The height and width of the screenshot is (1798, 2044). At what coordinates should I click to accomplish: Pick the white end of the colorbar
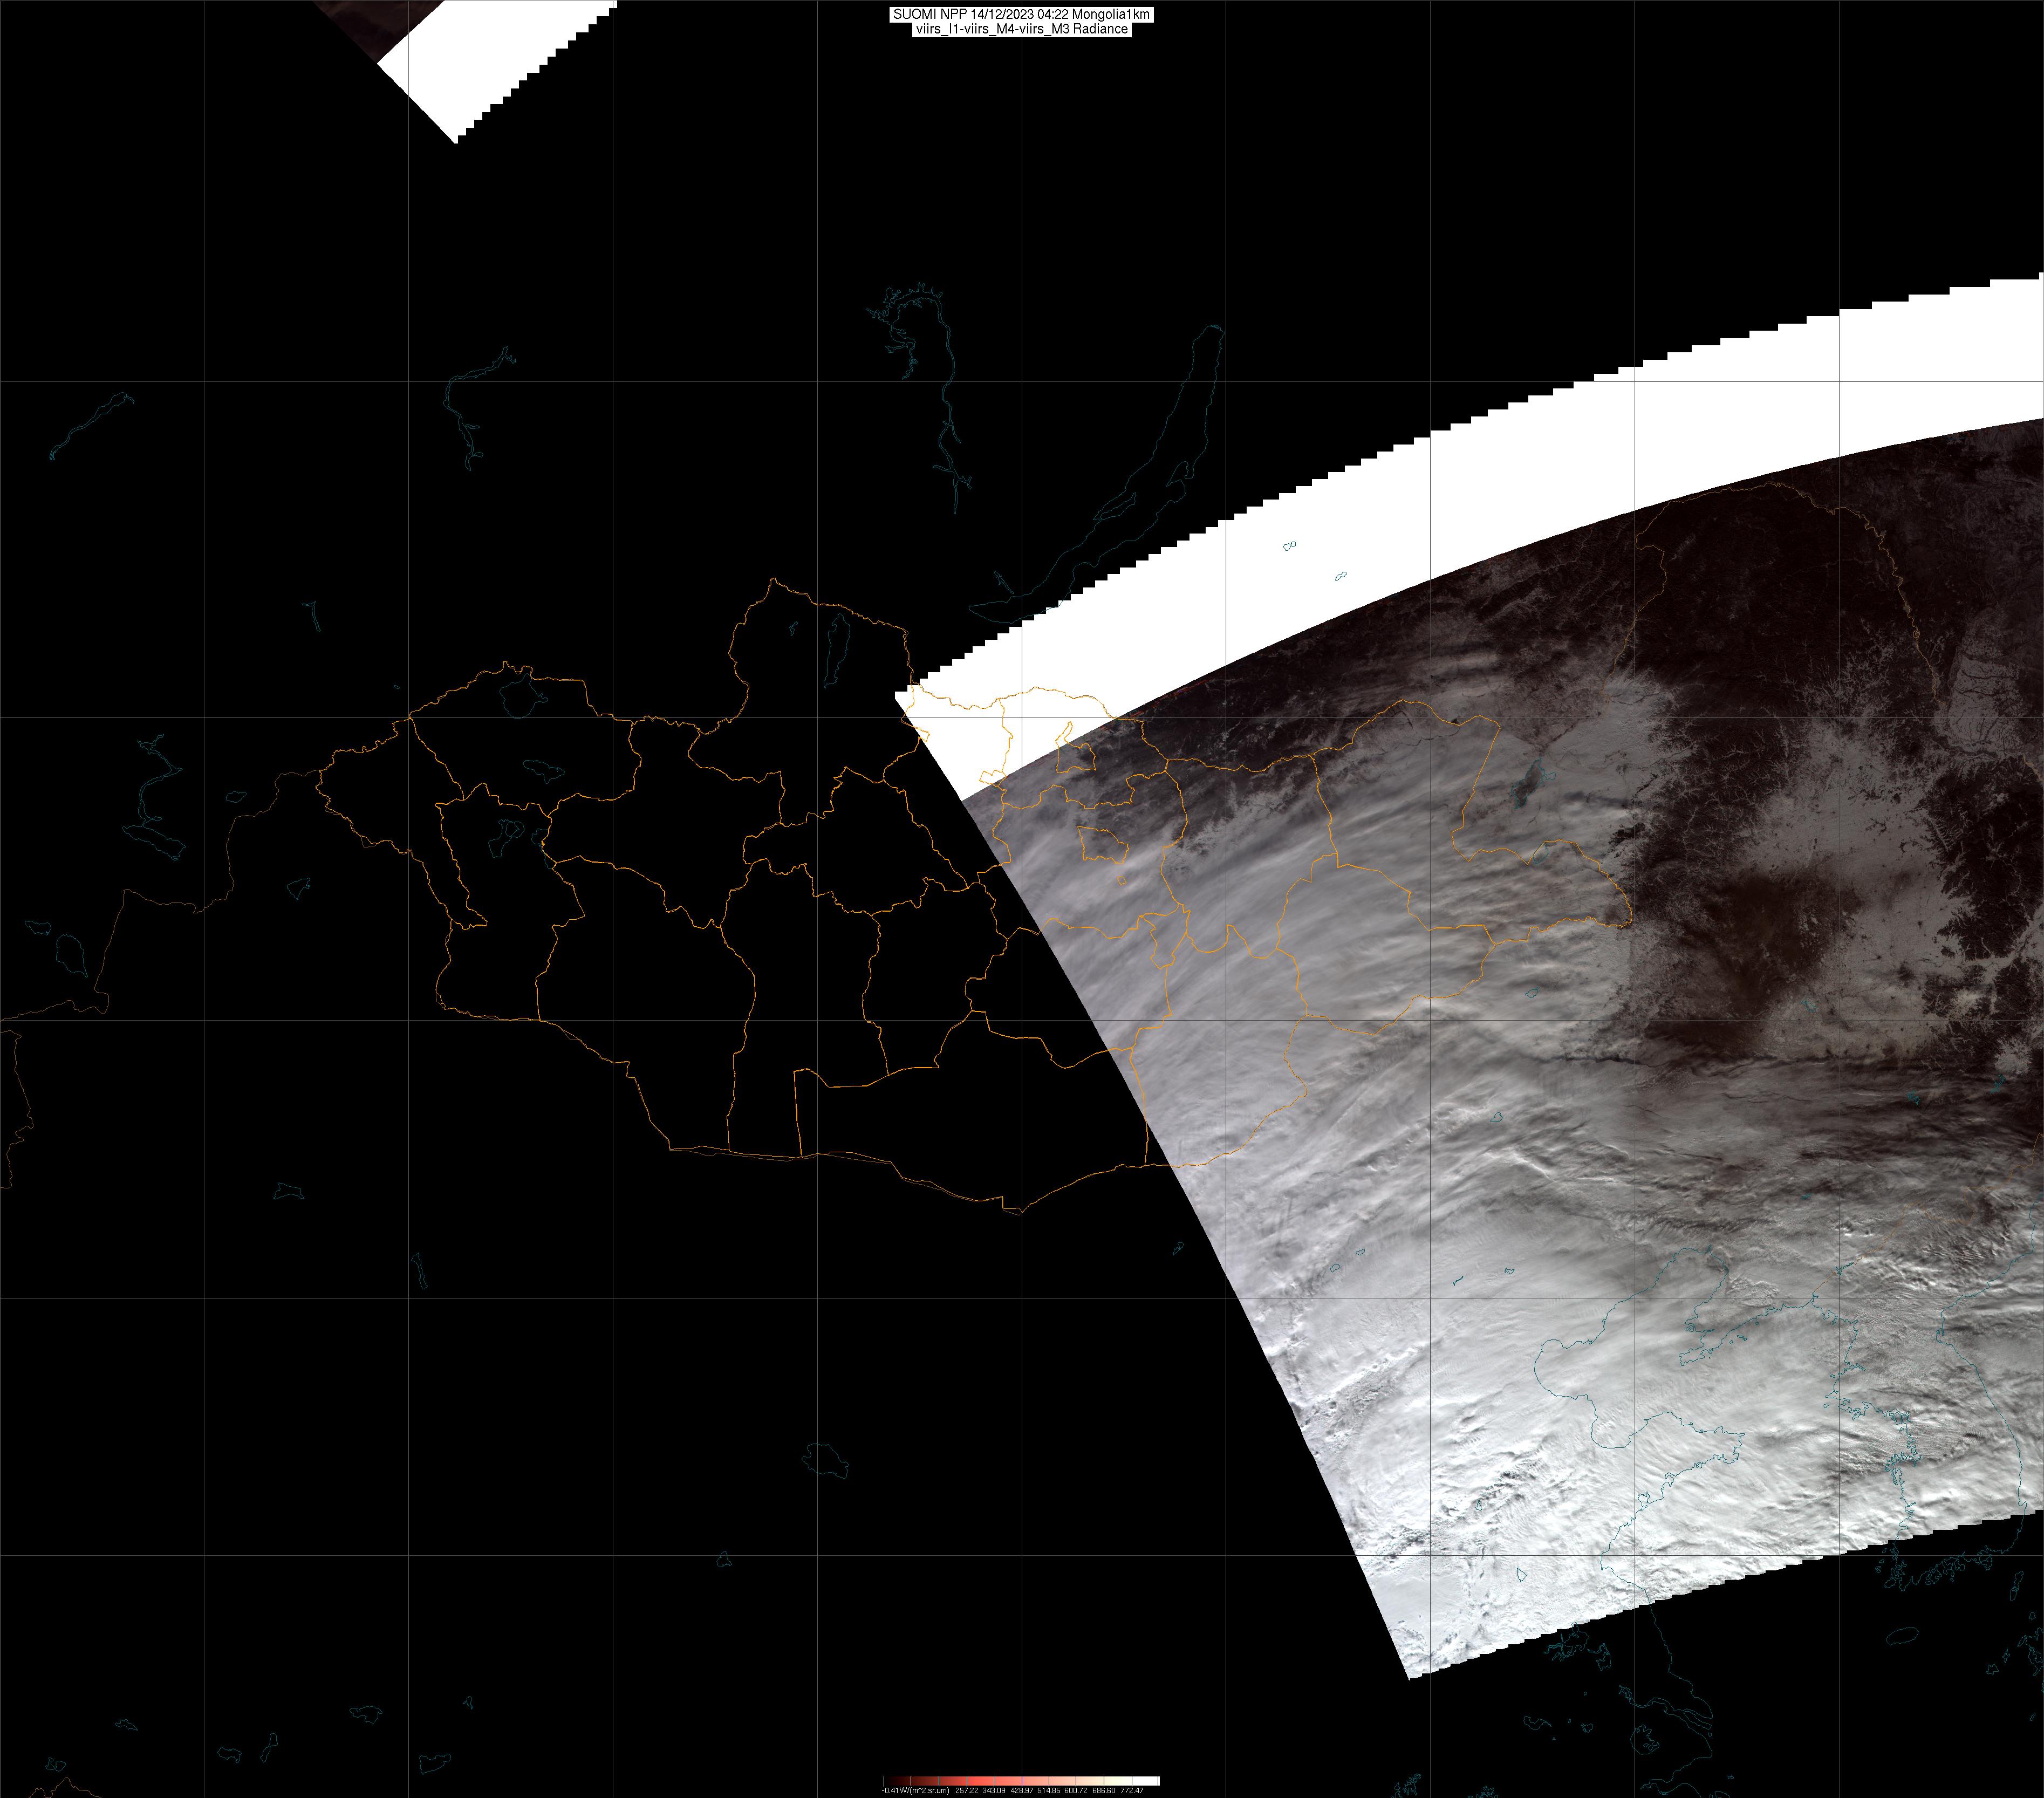[1145, 1781]
